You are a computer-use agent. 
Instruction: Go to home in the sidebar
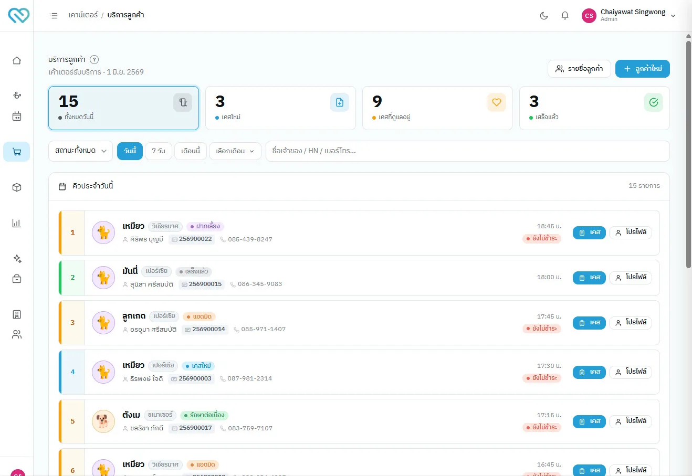pyautogui.click(x=17, y=60)
